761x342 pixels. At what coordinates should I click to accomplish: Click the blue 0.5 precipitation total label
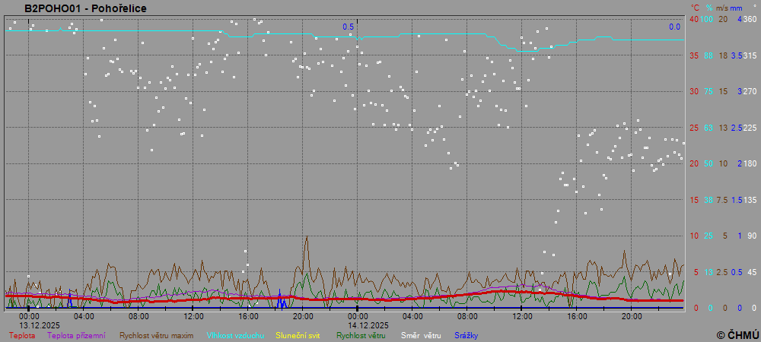point(348,27)
